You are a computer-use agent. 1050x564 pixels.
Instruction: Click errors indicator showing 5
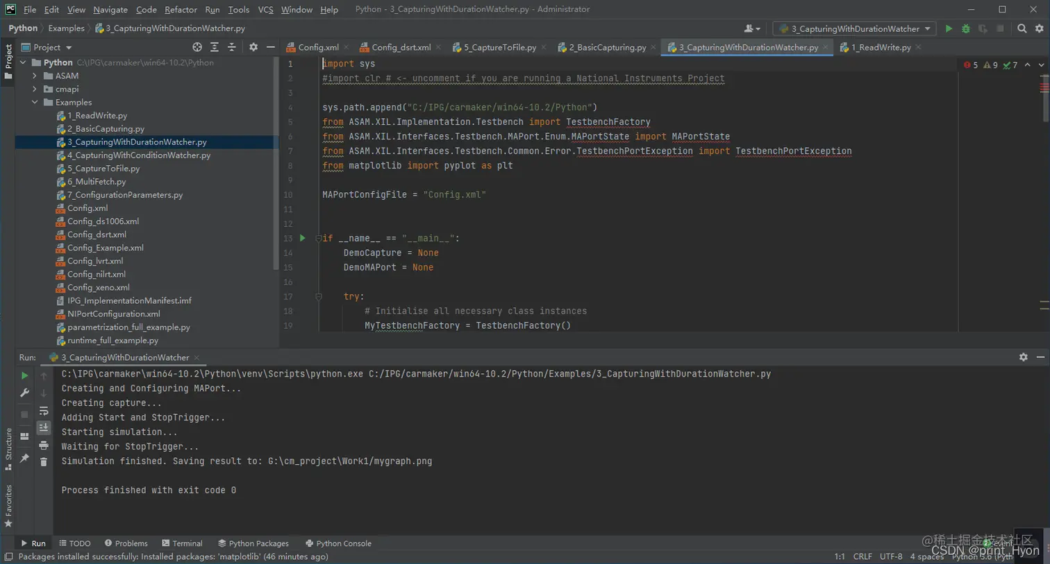tap(971, 65)
